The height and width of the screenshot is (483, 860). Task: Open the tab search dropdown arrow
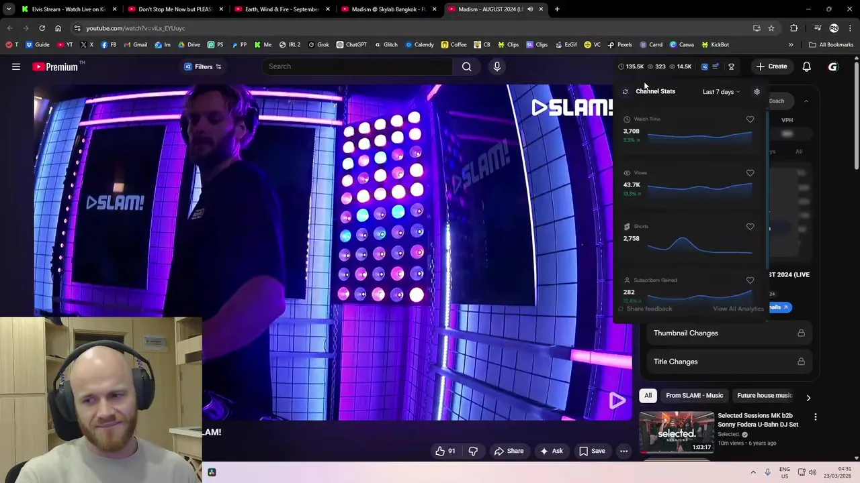[9, 9]
